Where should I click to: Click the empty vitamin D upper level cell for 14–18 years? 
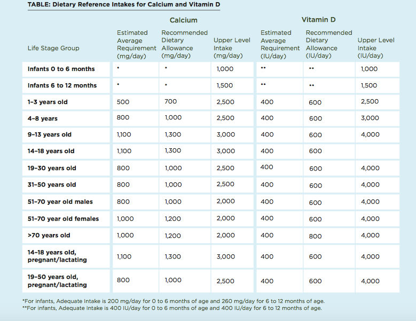click(x=377, y=151)
